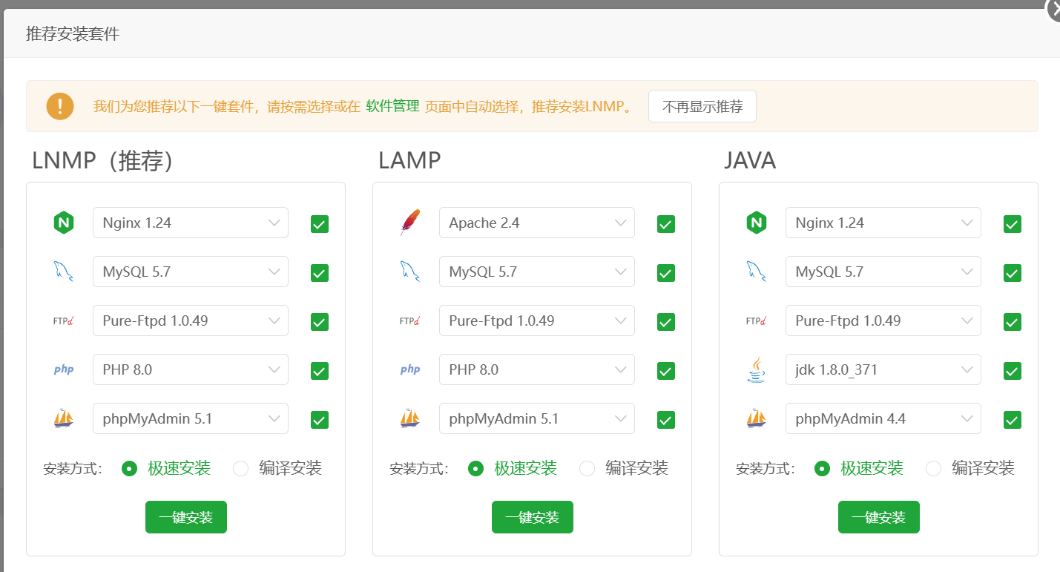Click the PHP logo icon in LAMP panel
Screen dimensions: 1060x572
click(410, 369)
